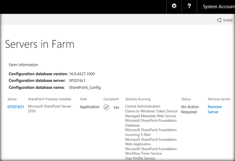Select Central Administration in the services list
Viewport: 235px width, 161px height.
[x=142, y=106]
